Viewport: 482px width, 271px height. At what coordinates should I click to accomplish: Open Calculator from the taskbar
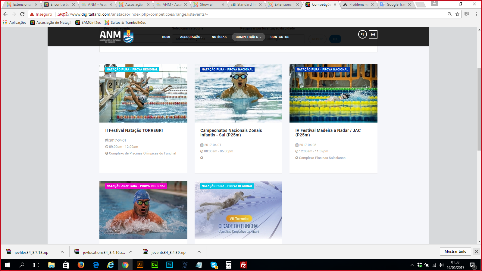pyautogui.click(x=229, y=265)
